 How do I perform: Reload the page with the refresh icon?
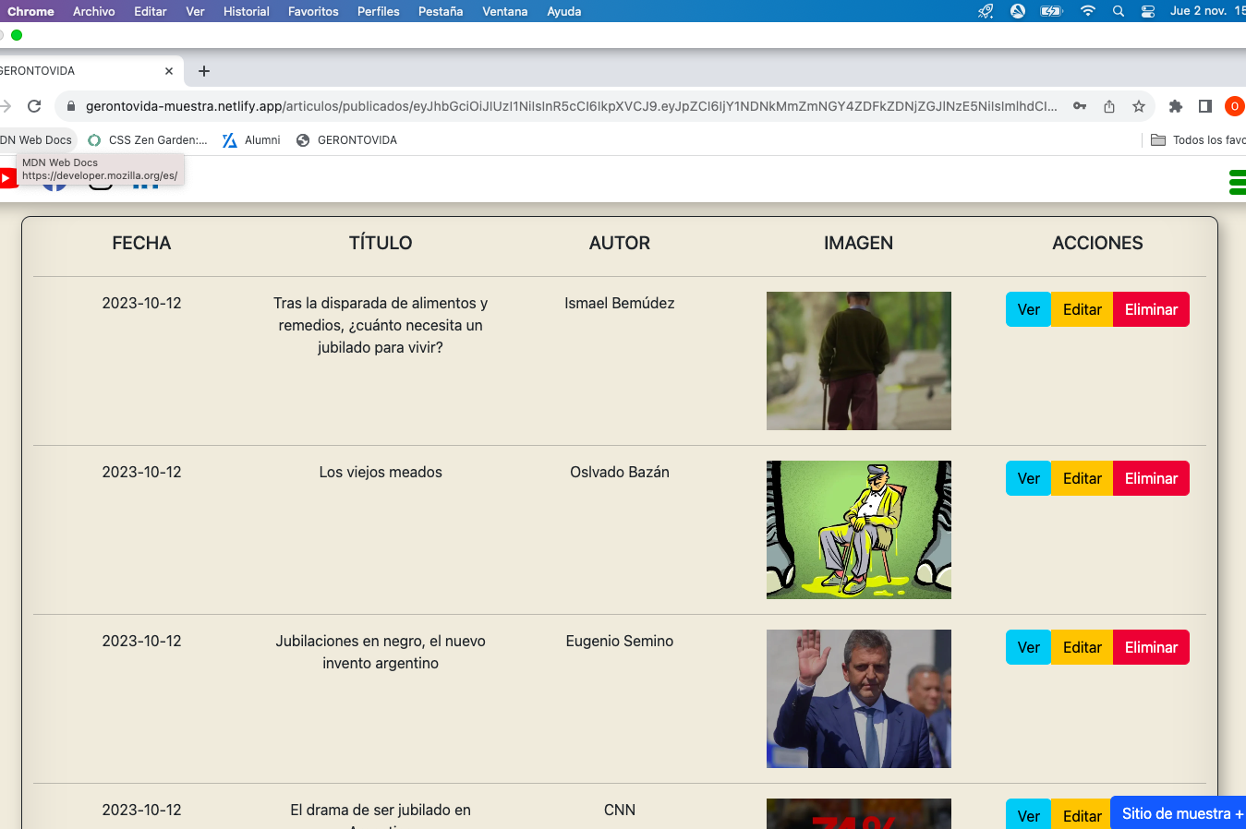(x=34, y=106)
